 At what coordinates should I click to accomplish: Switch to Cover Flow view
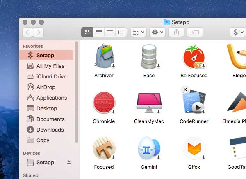coord(121,32)
